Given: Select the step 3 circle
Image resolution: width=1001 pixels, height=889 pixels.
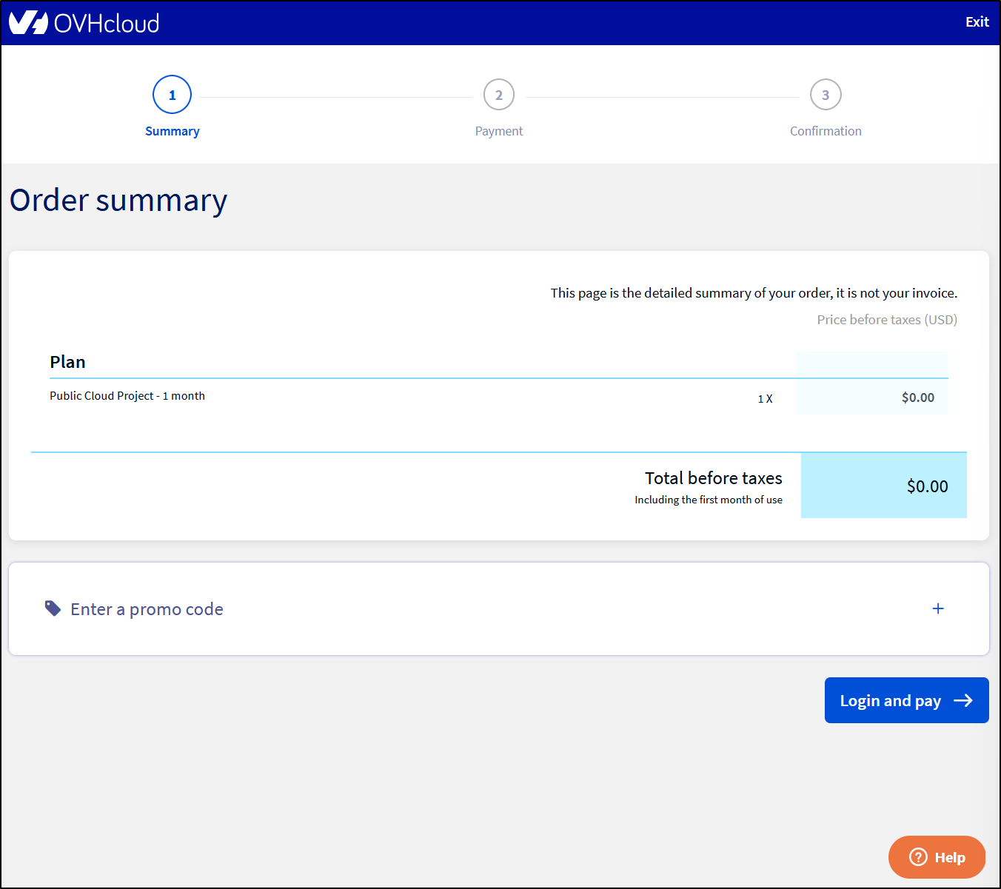Looking at the screenshot, I should (x=826, y=95).
